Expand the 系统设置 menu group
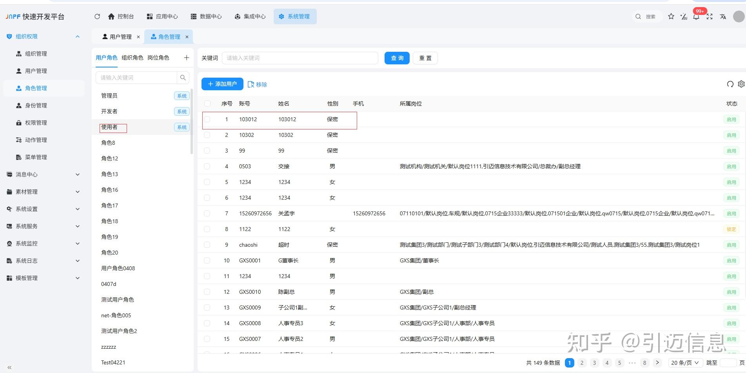 pos(44,209)
